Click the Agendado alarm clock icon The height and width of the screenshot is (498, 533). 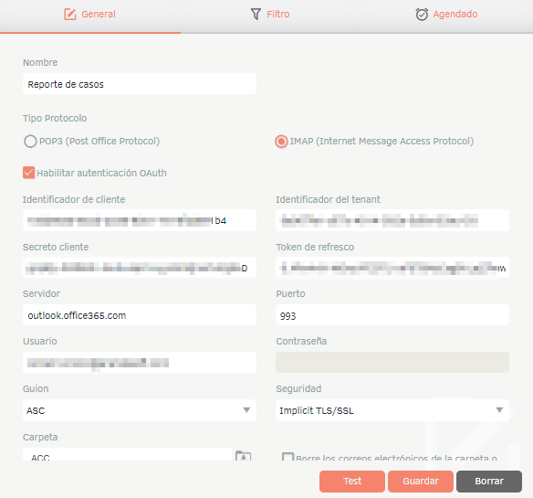click(422, 15)
